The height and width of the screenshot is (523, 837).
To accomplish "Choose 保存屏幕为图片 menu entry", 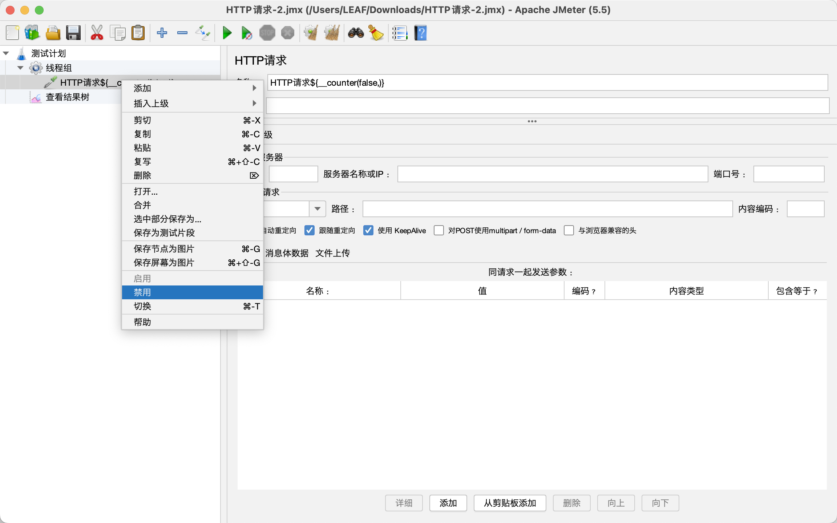I will [x=193, y=263].
